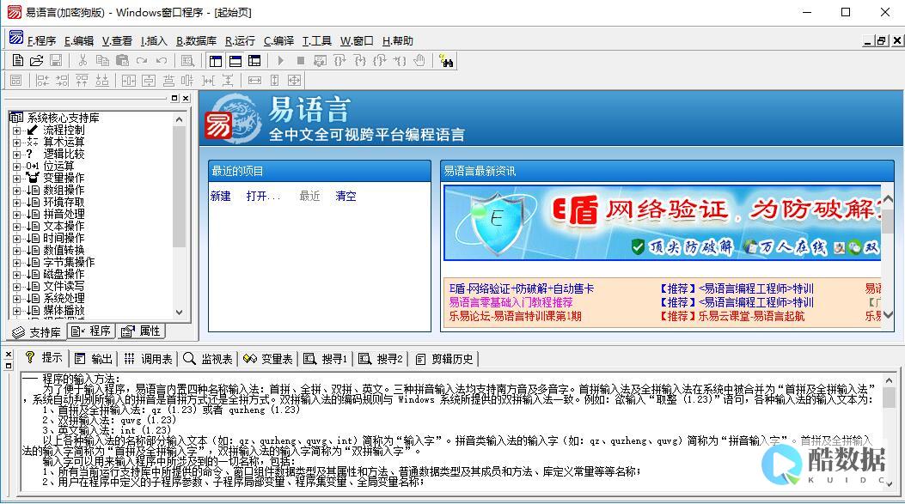This screenshot has width=905, height=504.
Task: Switch to the 输出 tab
Action: coord(94,359)
